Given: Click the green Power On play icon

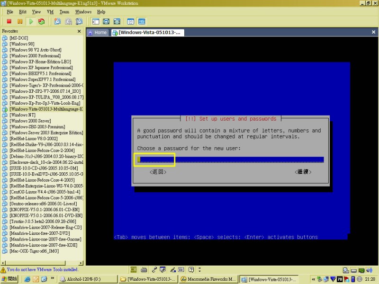Looking at the screenshot, I should click(x=31, y=21).
